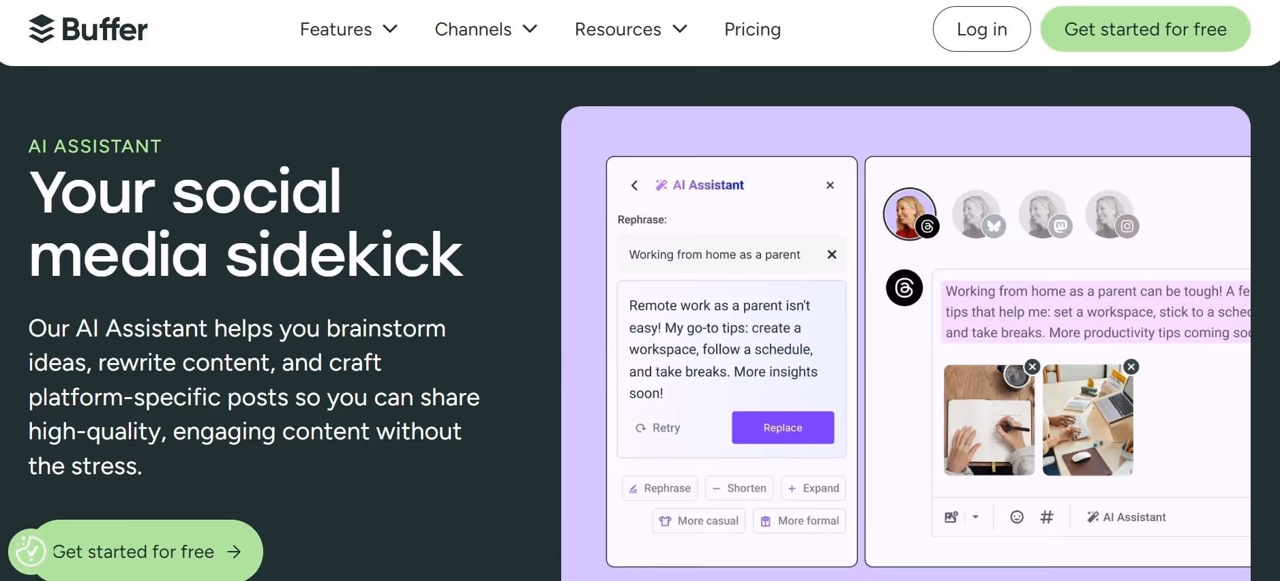Click header Get started for free button
The height and width of the screenshot is (581, 1280).
coord(1145,29)
